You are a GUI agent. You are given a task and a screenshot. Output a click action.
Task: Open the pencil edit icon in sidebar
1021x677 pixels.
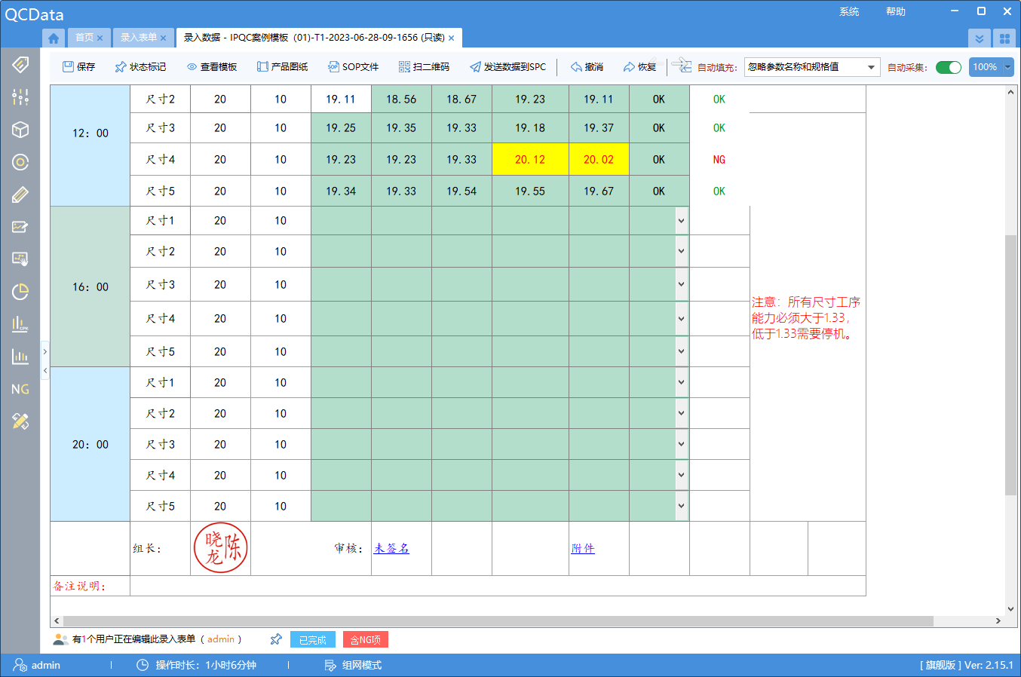(20, 195)
